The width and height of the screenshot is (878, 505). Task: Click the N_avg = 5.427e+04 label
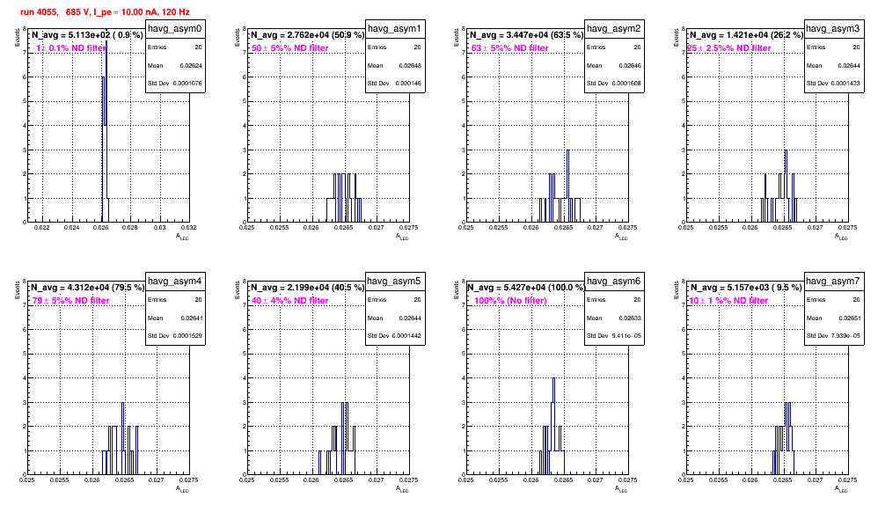[x=526, y=287]
